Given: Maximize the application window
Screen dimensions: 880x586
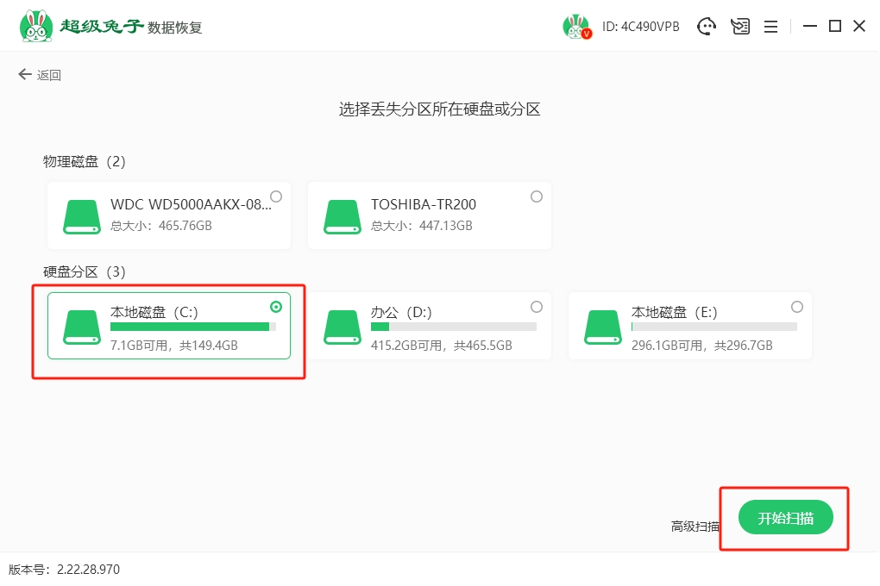Looking at the screenshot, I should (x=834, y=27).
